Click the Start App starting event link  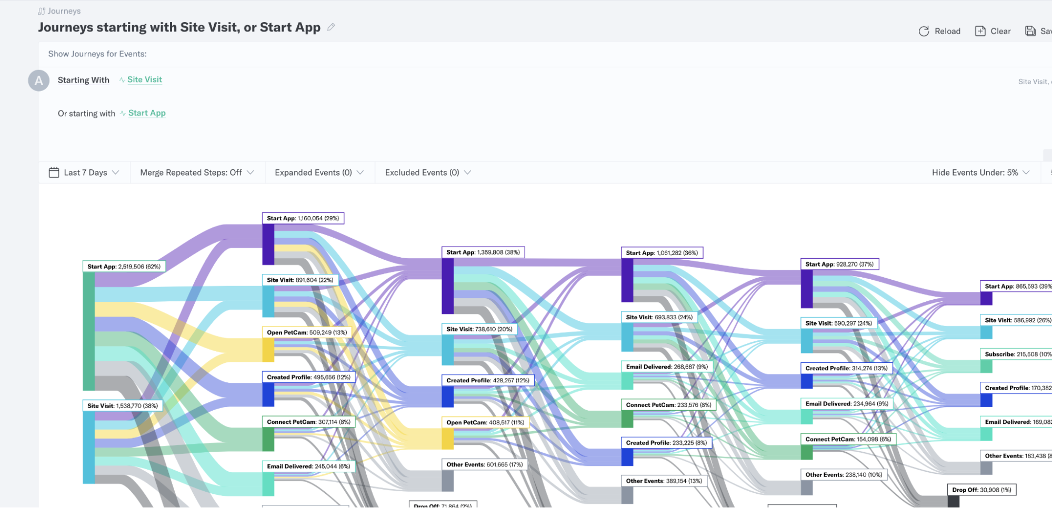pyautogui.click(x=147, y=113)
